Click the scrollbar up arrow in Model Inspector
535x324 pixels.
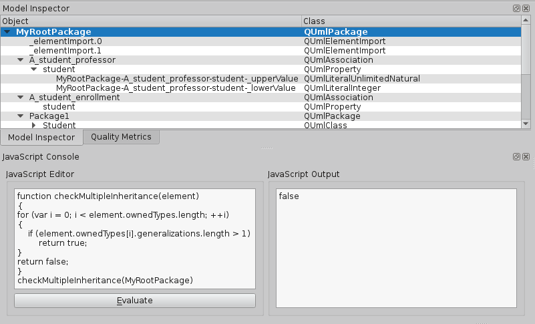(526, 20)
